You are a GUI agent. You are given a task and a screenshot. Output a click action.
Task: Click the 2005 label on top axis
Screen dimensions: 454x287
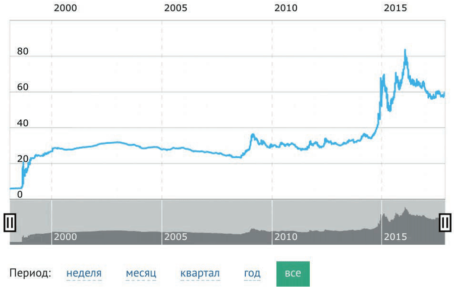click(176, 9)
